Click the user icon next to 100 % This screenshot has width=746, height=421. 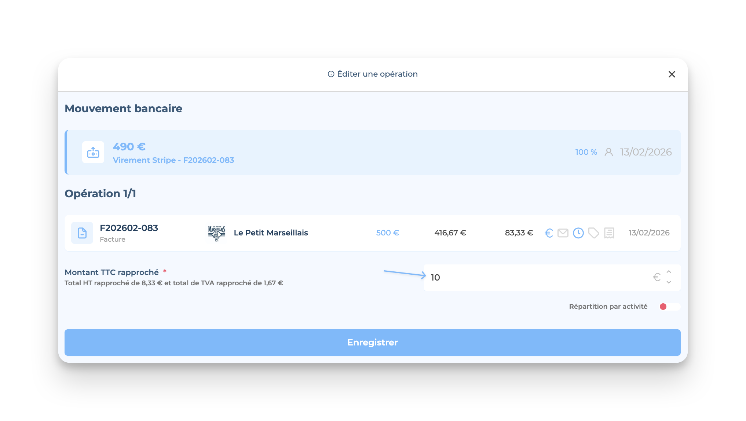point(608,152)
